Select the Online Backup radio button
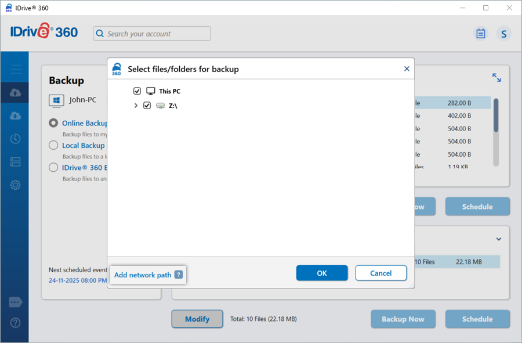 (x=53, y=123)
